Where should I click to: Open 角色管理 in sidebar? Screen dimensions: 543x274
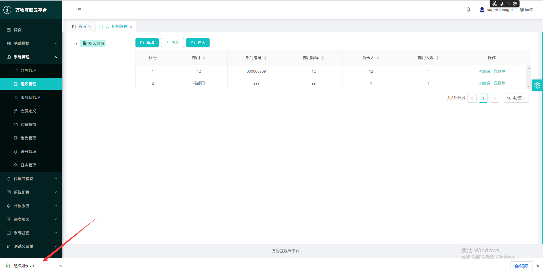pyautogui.click(x=31, y=138)
